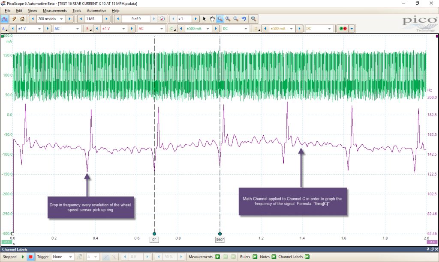Click the green ruler handle on Channel C axis
Image resolution: width=439 pixels, height=262 pixels.
pyautogui.click(x=2, y=36)
